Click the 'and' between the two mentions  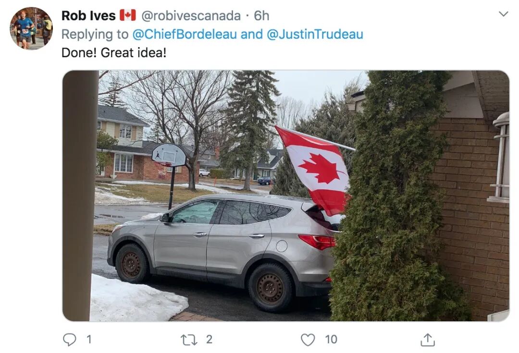(x=251, y=34)
